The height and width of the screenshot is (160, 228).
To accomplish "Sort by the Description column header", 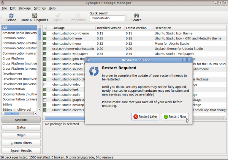I will (x=190, y=28).
